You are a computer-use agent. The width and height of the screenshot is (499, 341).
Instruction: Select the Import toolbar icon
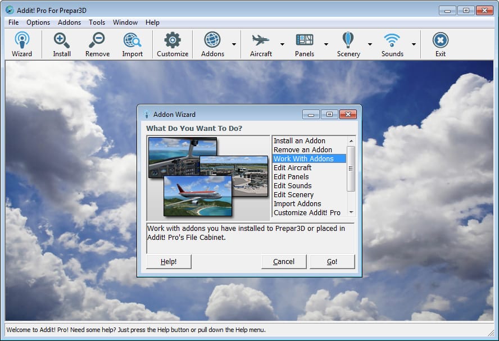pyautogui.click(x=133, y=44)
